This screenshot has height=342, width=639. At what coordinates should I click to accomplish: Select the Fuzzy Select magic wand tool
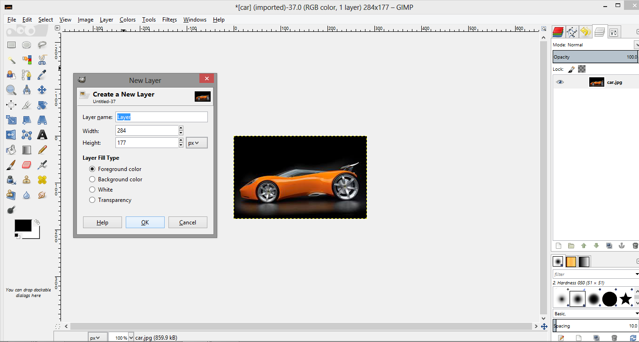[x=11, y=60]
